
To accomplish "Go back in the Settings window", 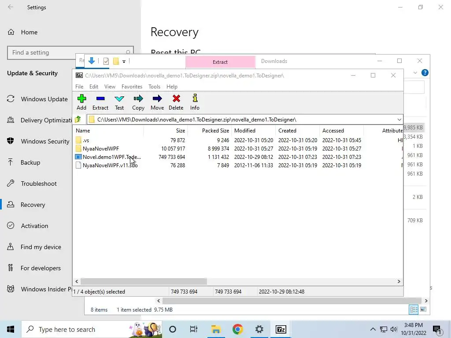I will [x=11, y=7].
